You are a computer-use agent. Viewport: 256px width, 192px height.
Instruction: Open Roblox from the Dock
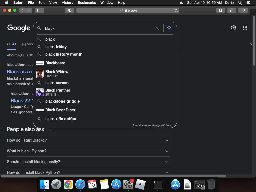pyautogui.click(x=140, y=185)
